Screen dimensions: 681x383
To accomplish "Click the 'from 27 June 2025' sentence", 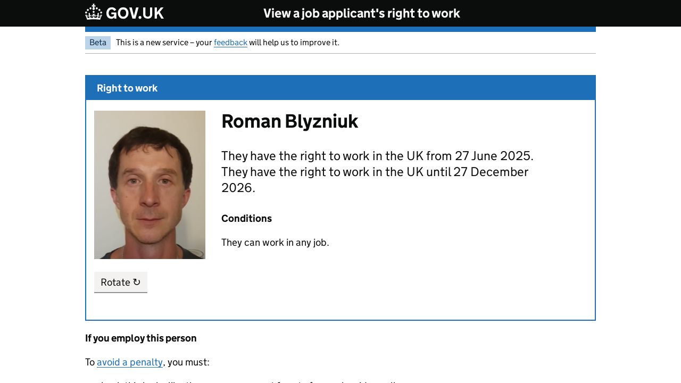I will (377, 156).
